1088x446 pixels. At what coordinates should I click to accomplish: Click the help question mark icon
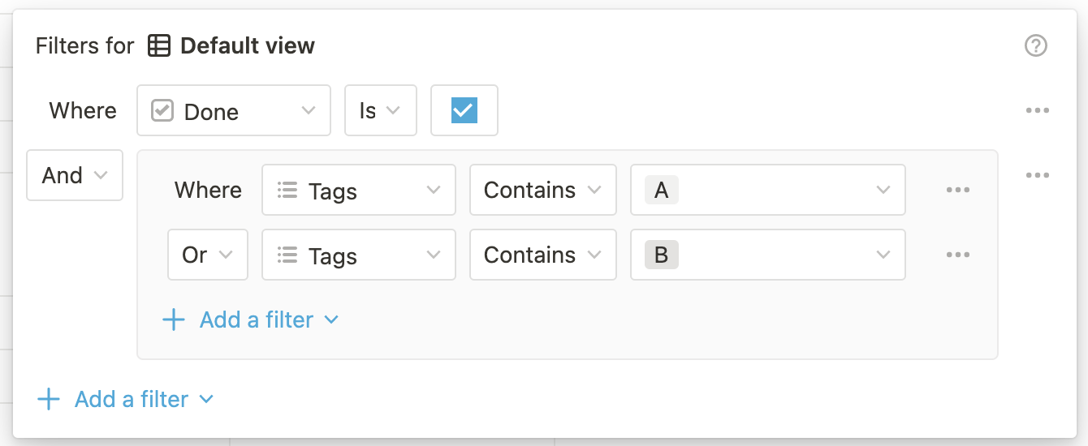[x=1036, y=46]
